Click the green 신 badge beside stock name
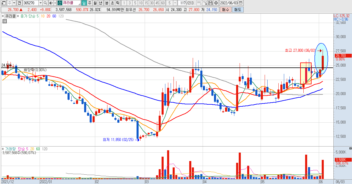Viewport: 352px width, 184px height. (60, 3)
